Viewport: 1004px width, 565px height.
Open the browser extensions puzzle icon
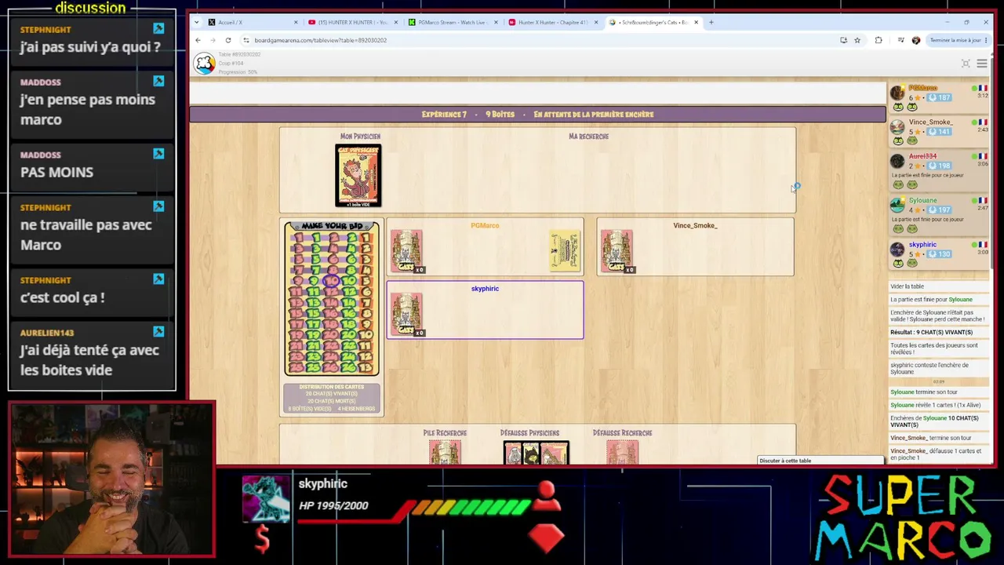point(878,40)
